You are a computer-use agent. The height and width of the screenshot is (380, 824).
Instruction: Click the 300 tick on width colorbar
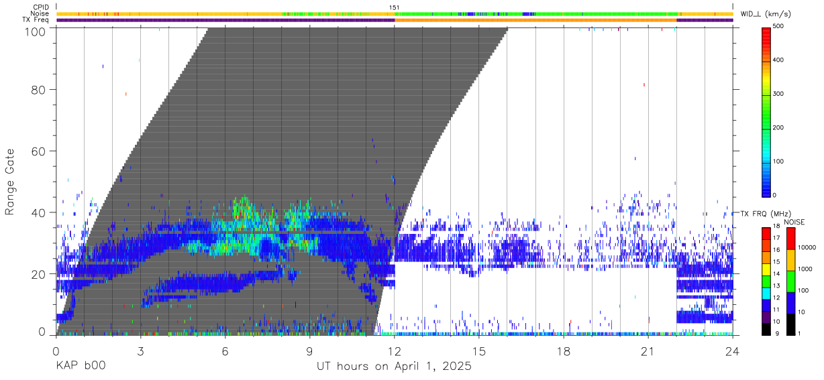[x=779, y=94]
